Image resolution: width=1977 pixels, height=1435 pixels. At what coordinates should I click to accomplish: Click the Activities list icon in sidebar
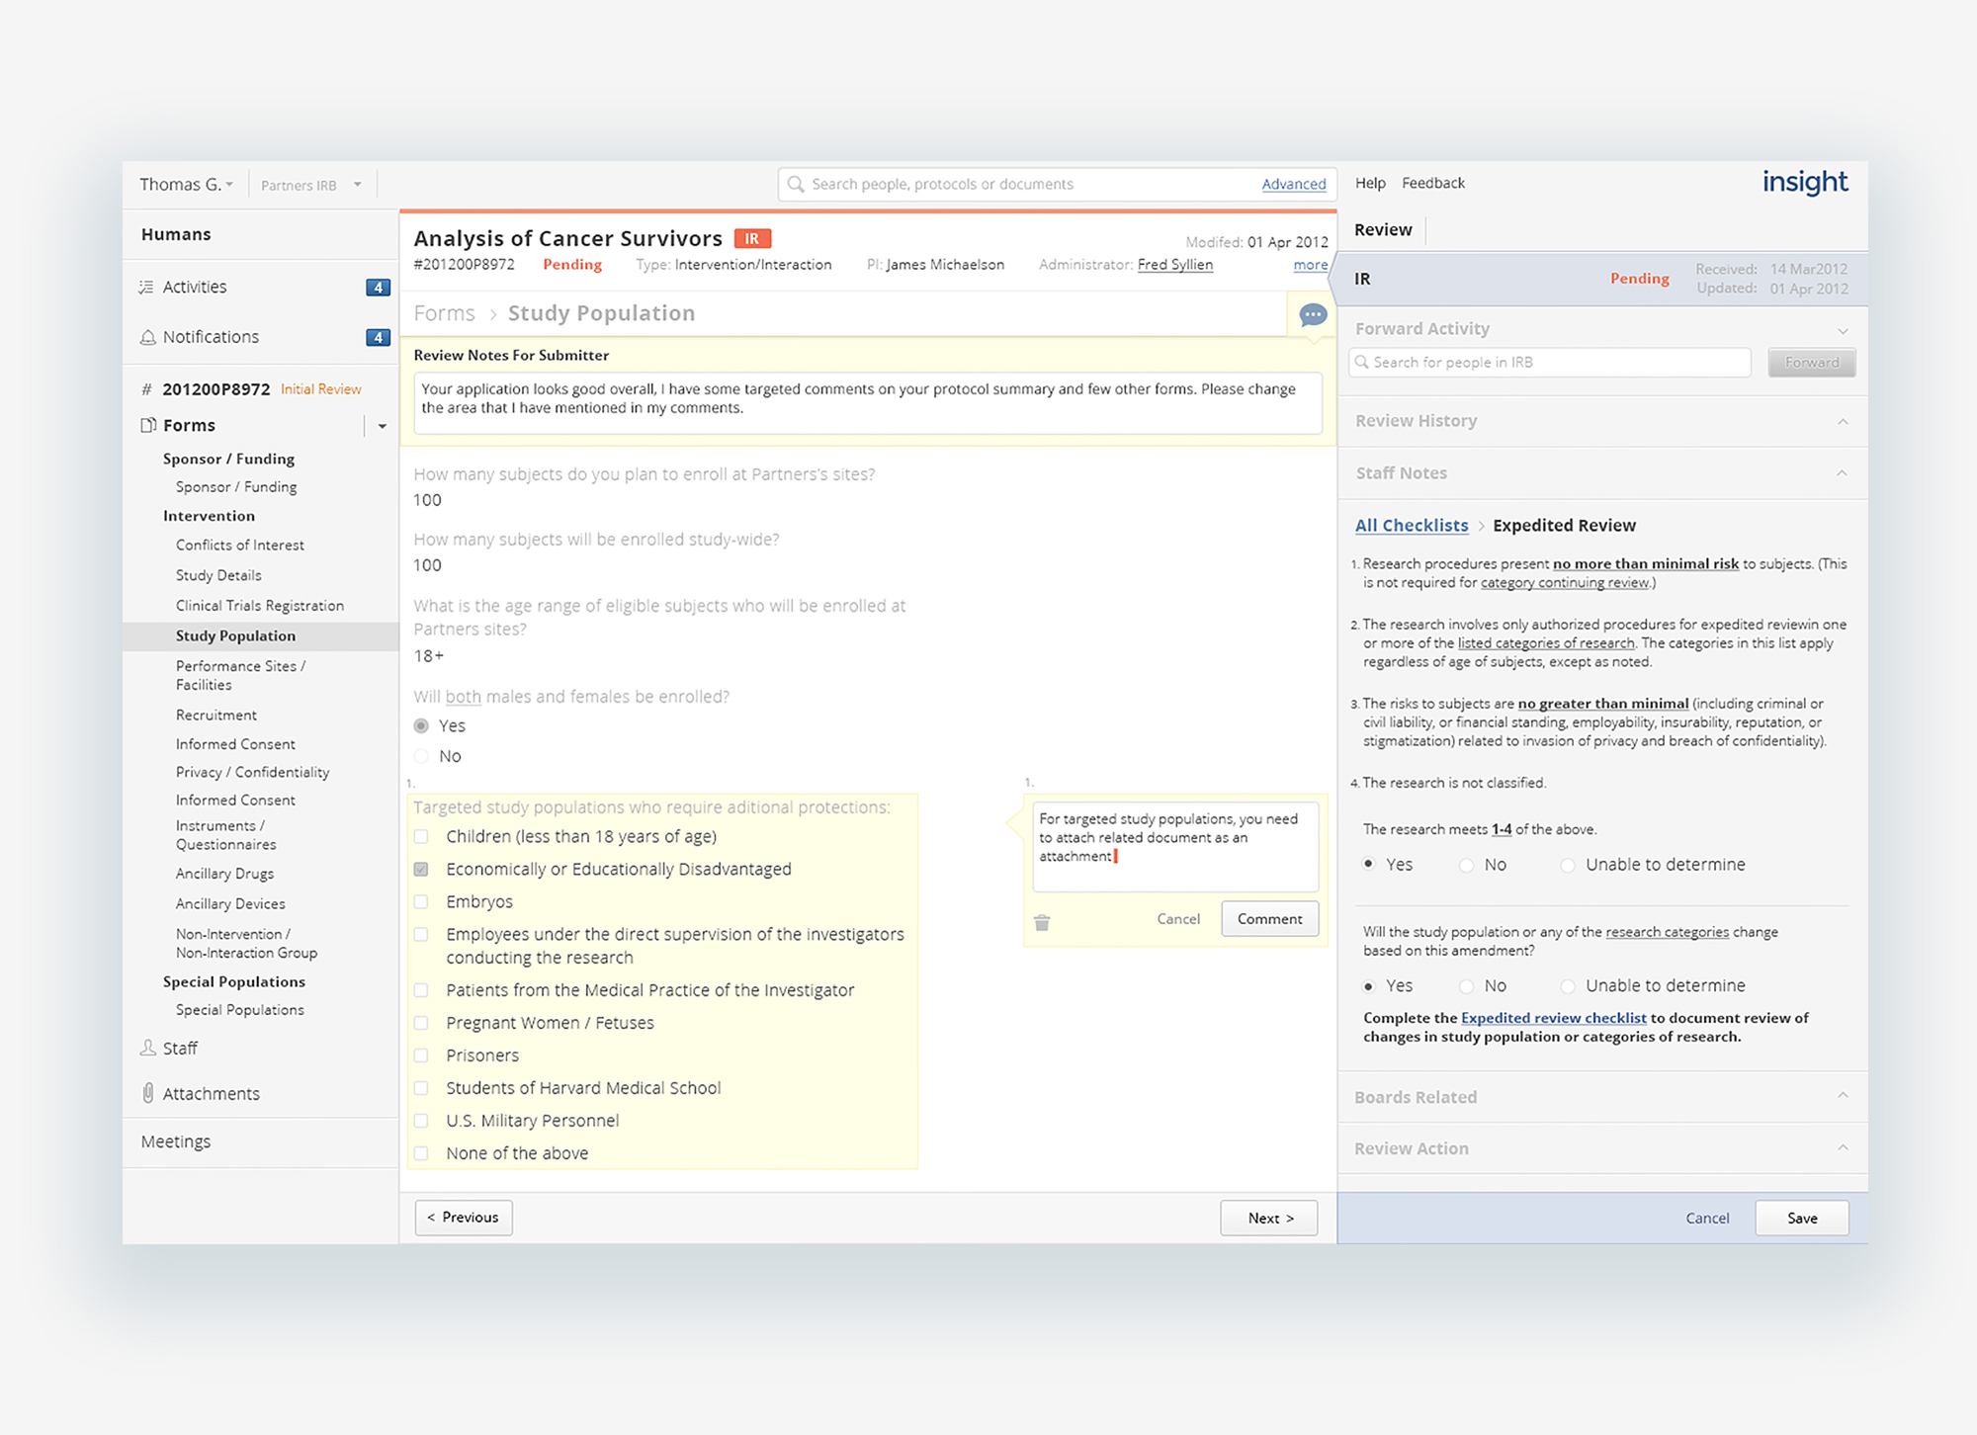[146, 288]
